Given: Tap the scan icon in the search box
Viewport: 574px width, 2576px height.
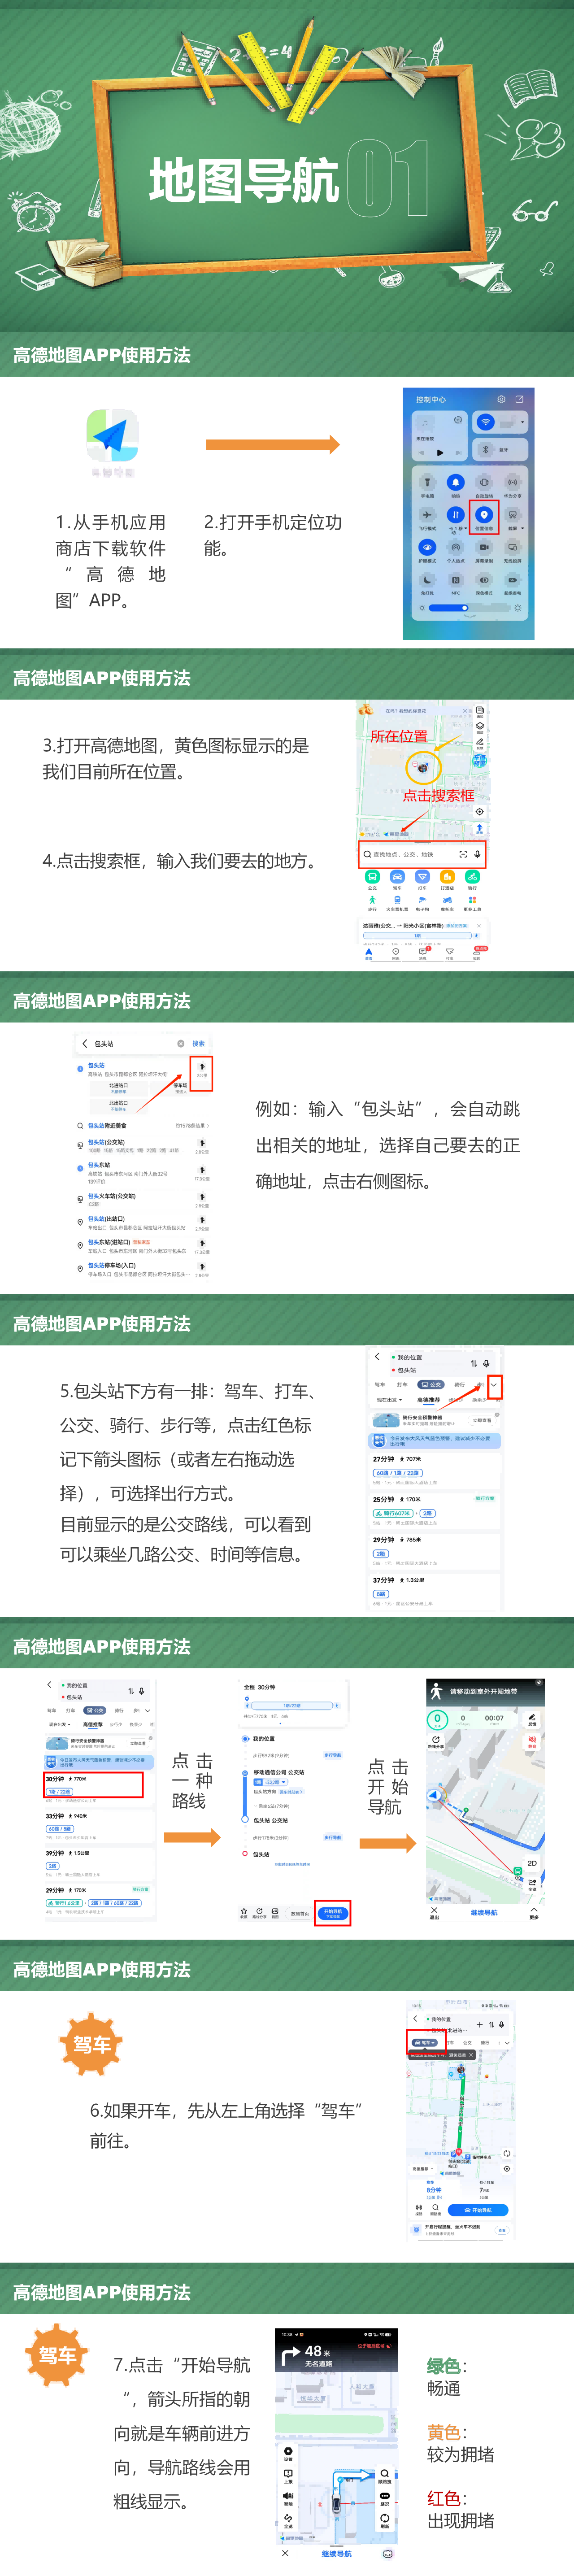Looking at the screenshot, I should pyautogui.click(x=463, y=855).
